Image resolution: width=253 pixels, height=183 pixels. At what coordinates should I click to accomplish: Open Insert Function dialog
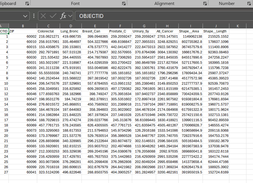[x=63, y=16]
